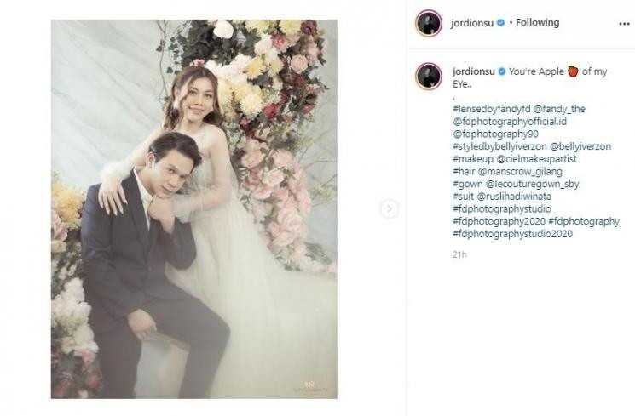Screen dimensions: 635x416
Task: Click the 21h post timestamp
Action: pos(459,254)
